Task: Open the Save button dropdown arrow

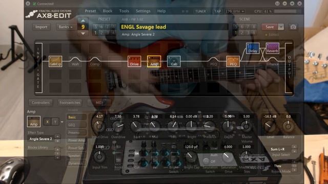Action: (x=281, y=27)
